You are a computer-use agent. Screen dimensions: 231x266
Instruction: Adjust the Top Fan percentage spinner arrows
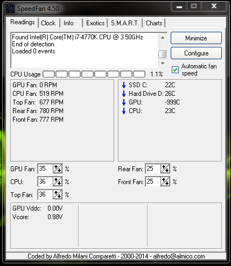tap(58, 194)
